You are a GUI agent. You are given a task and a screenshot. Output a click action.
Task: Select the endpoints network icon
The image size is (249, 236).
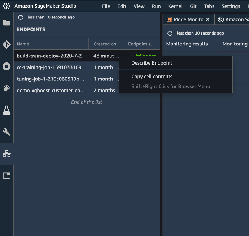pyautogui.click(x=6, y=154)
